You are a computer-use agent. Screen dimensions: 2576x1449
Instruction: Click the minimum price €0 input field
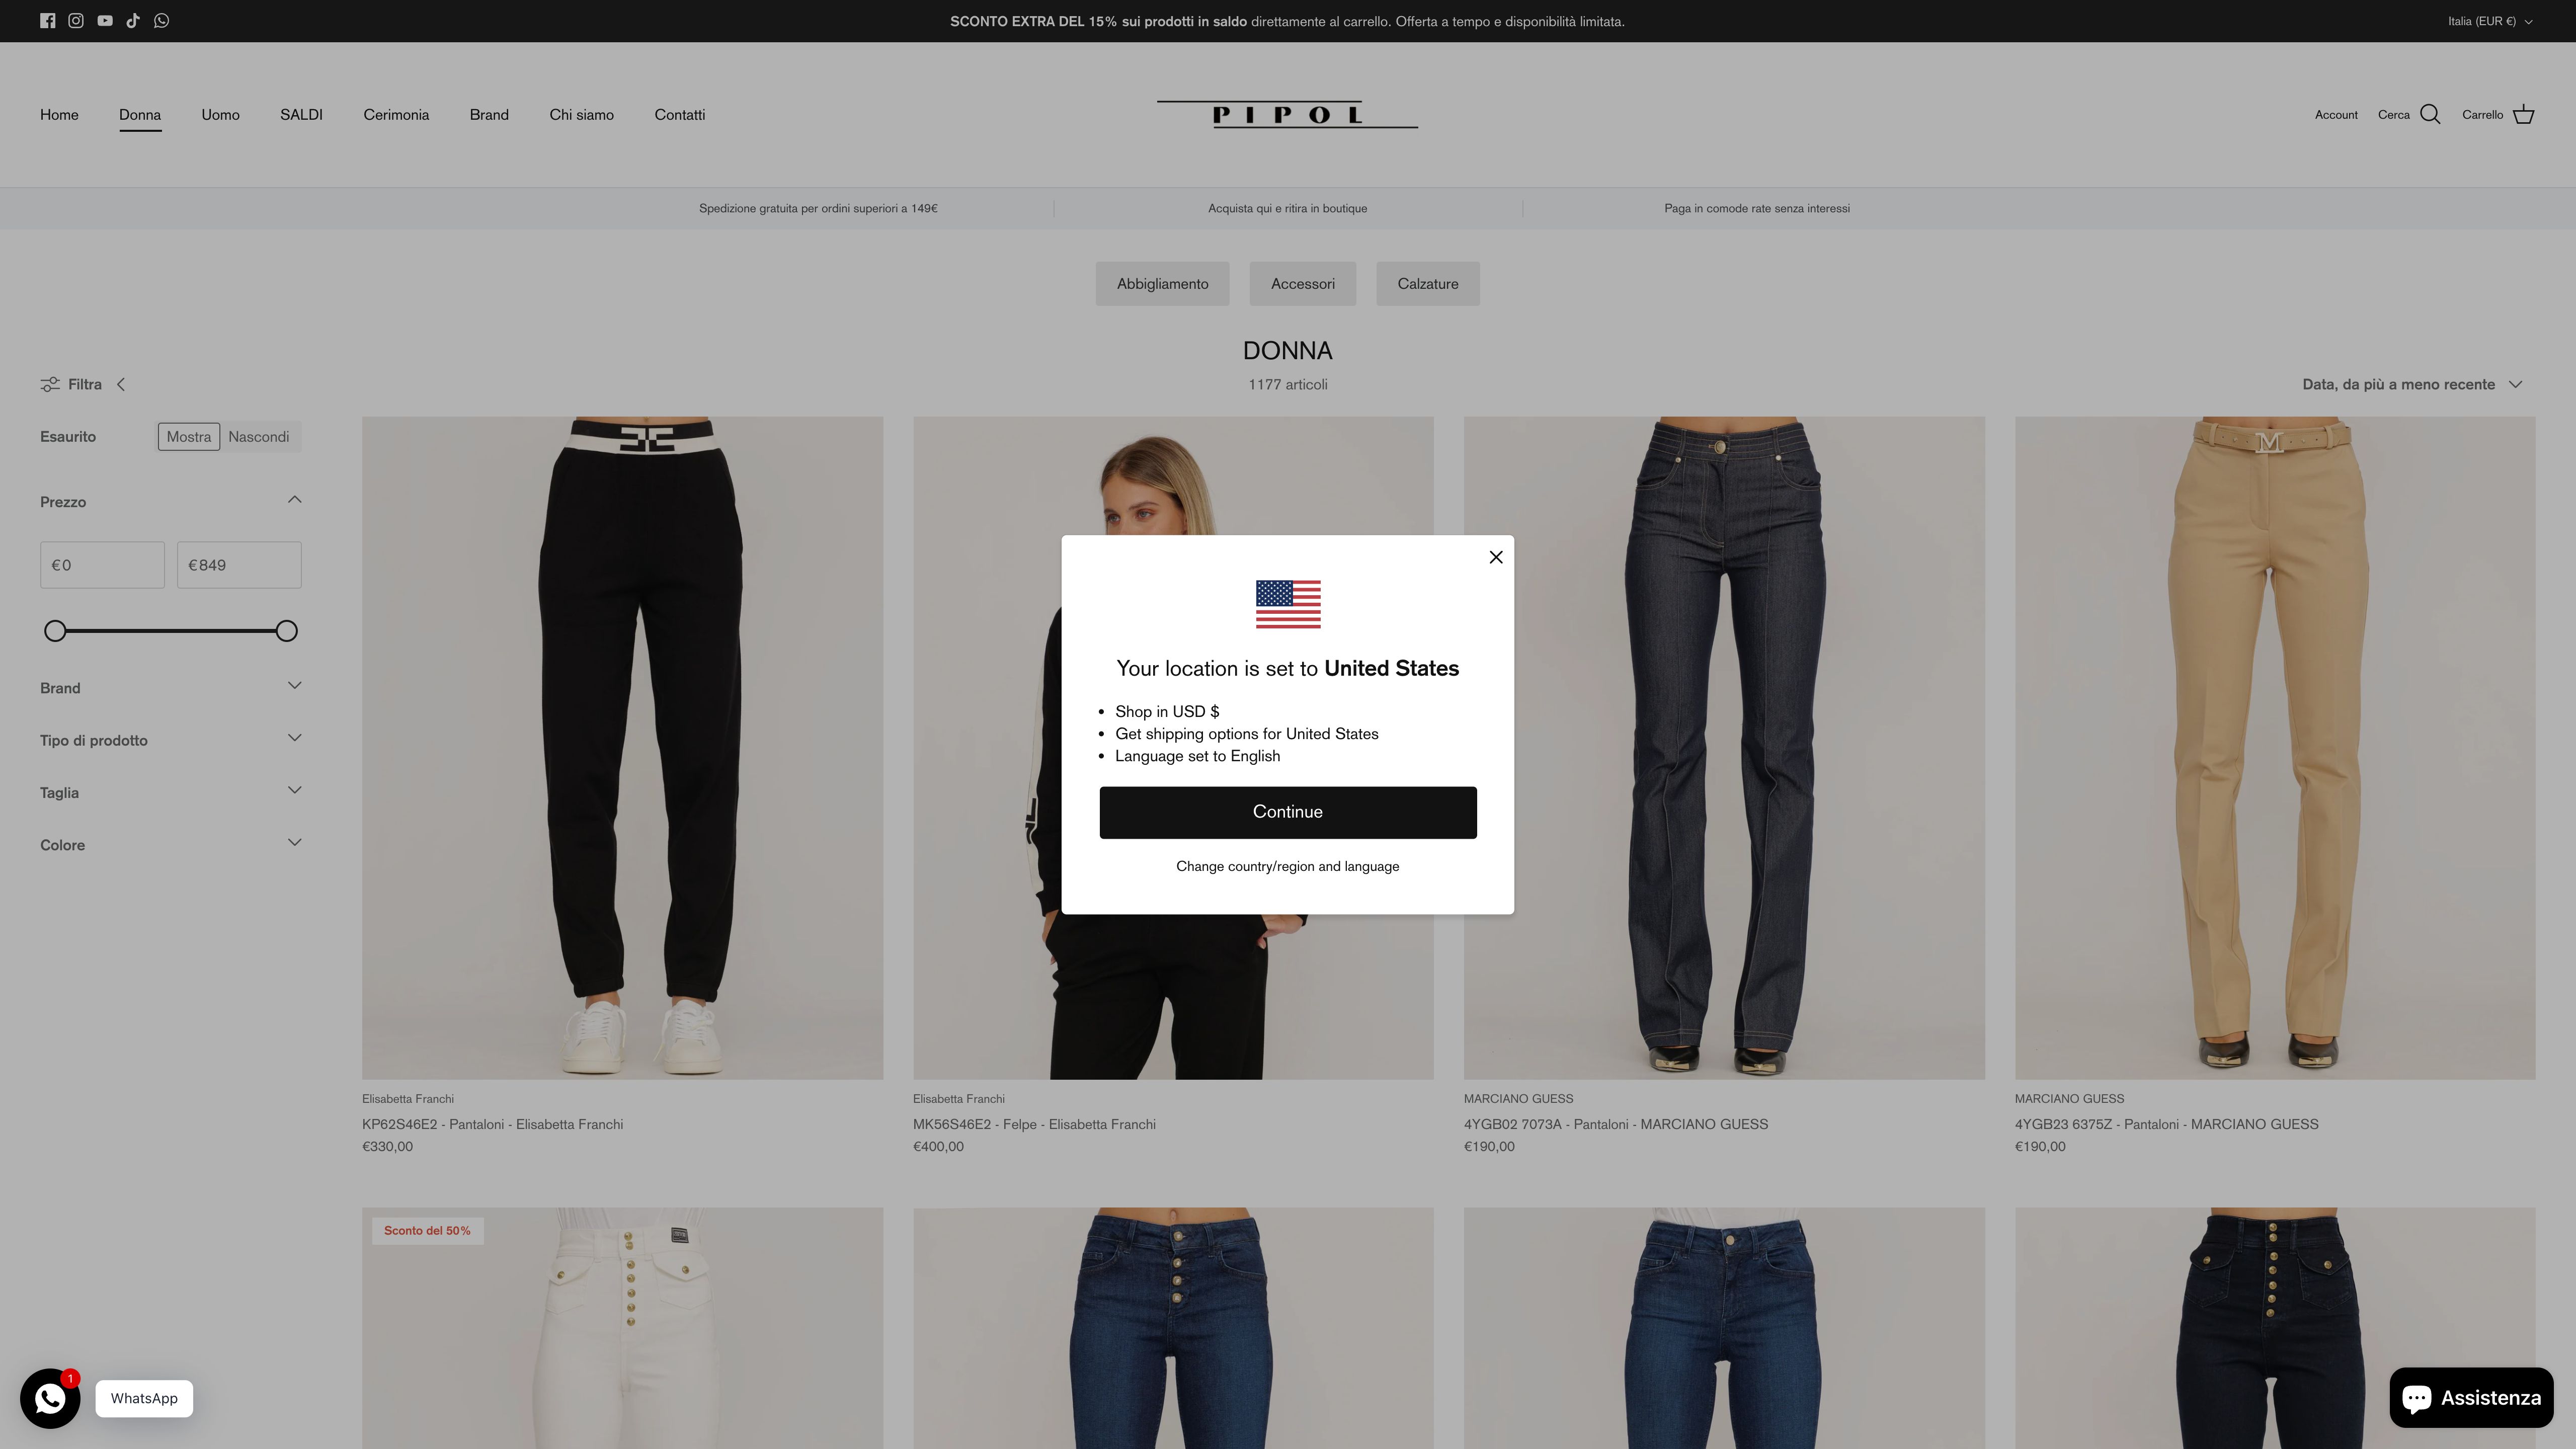(x=102, y=565)
